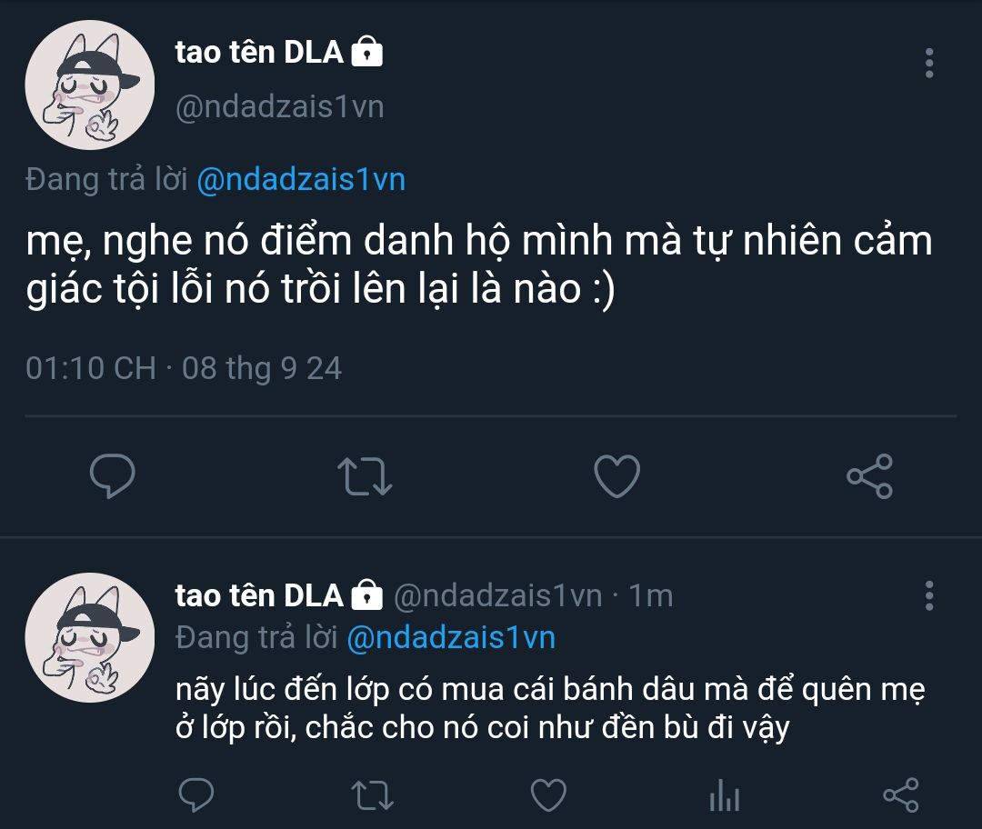Image resolution: width=982 pixels, height=829 pixels.
Task: View analytics of the bánh dâu tweet
Action: 725,795
